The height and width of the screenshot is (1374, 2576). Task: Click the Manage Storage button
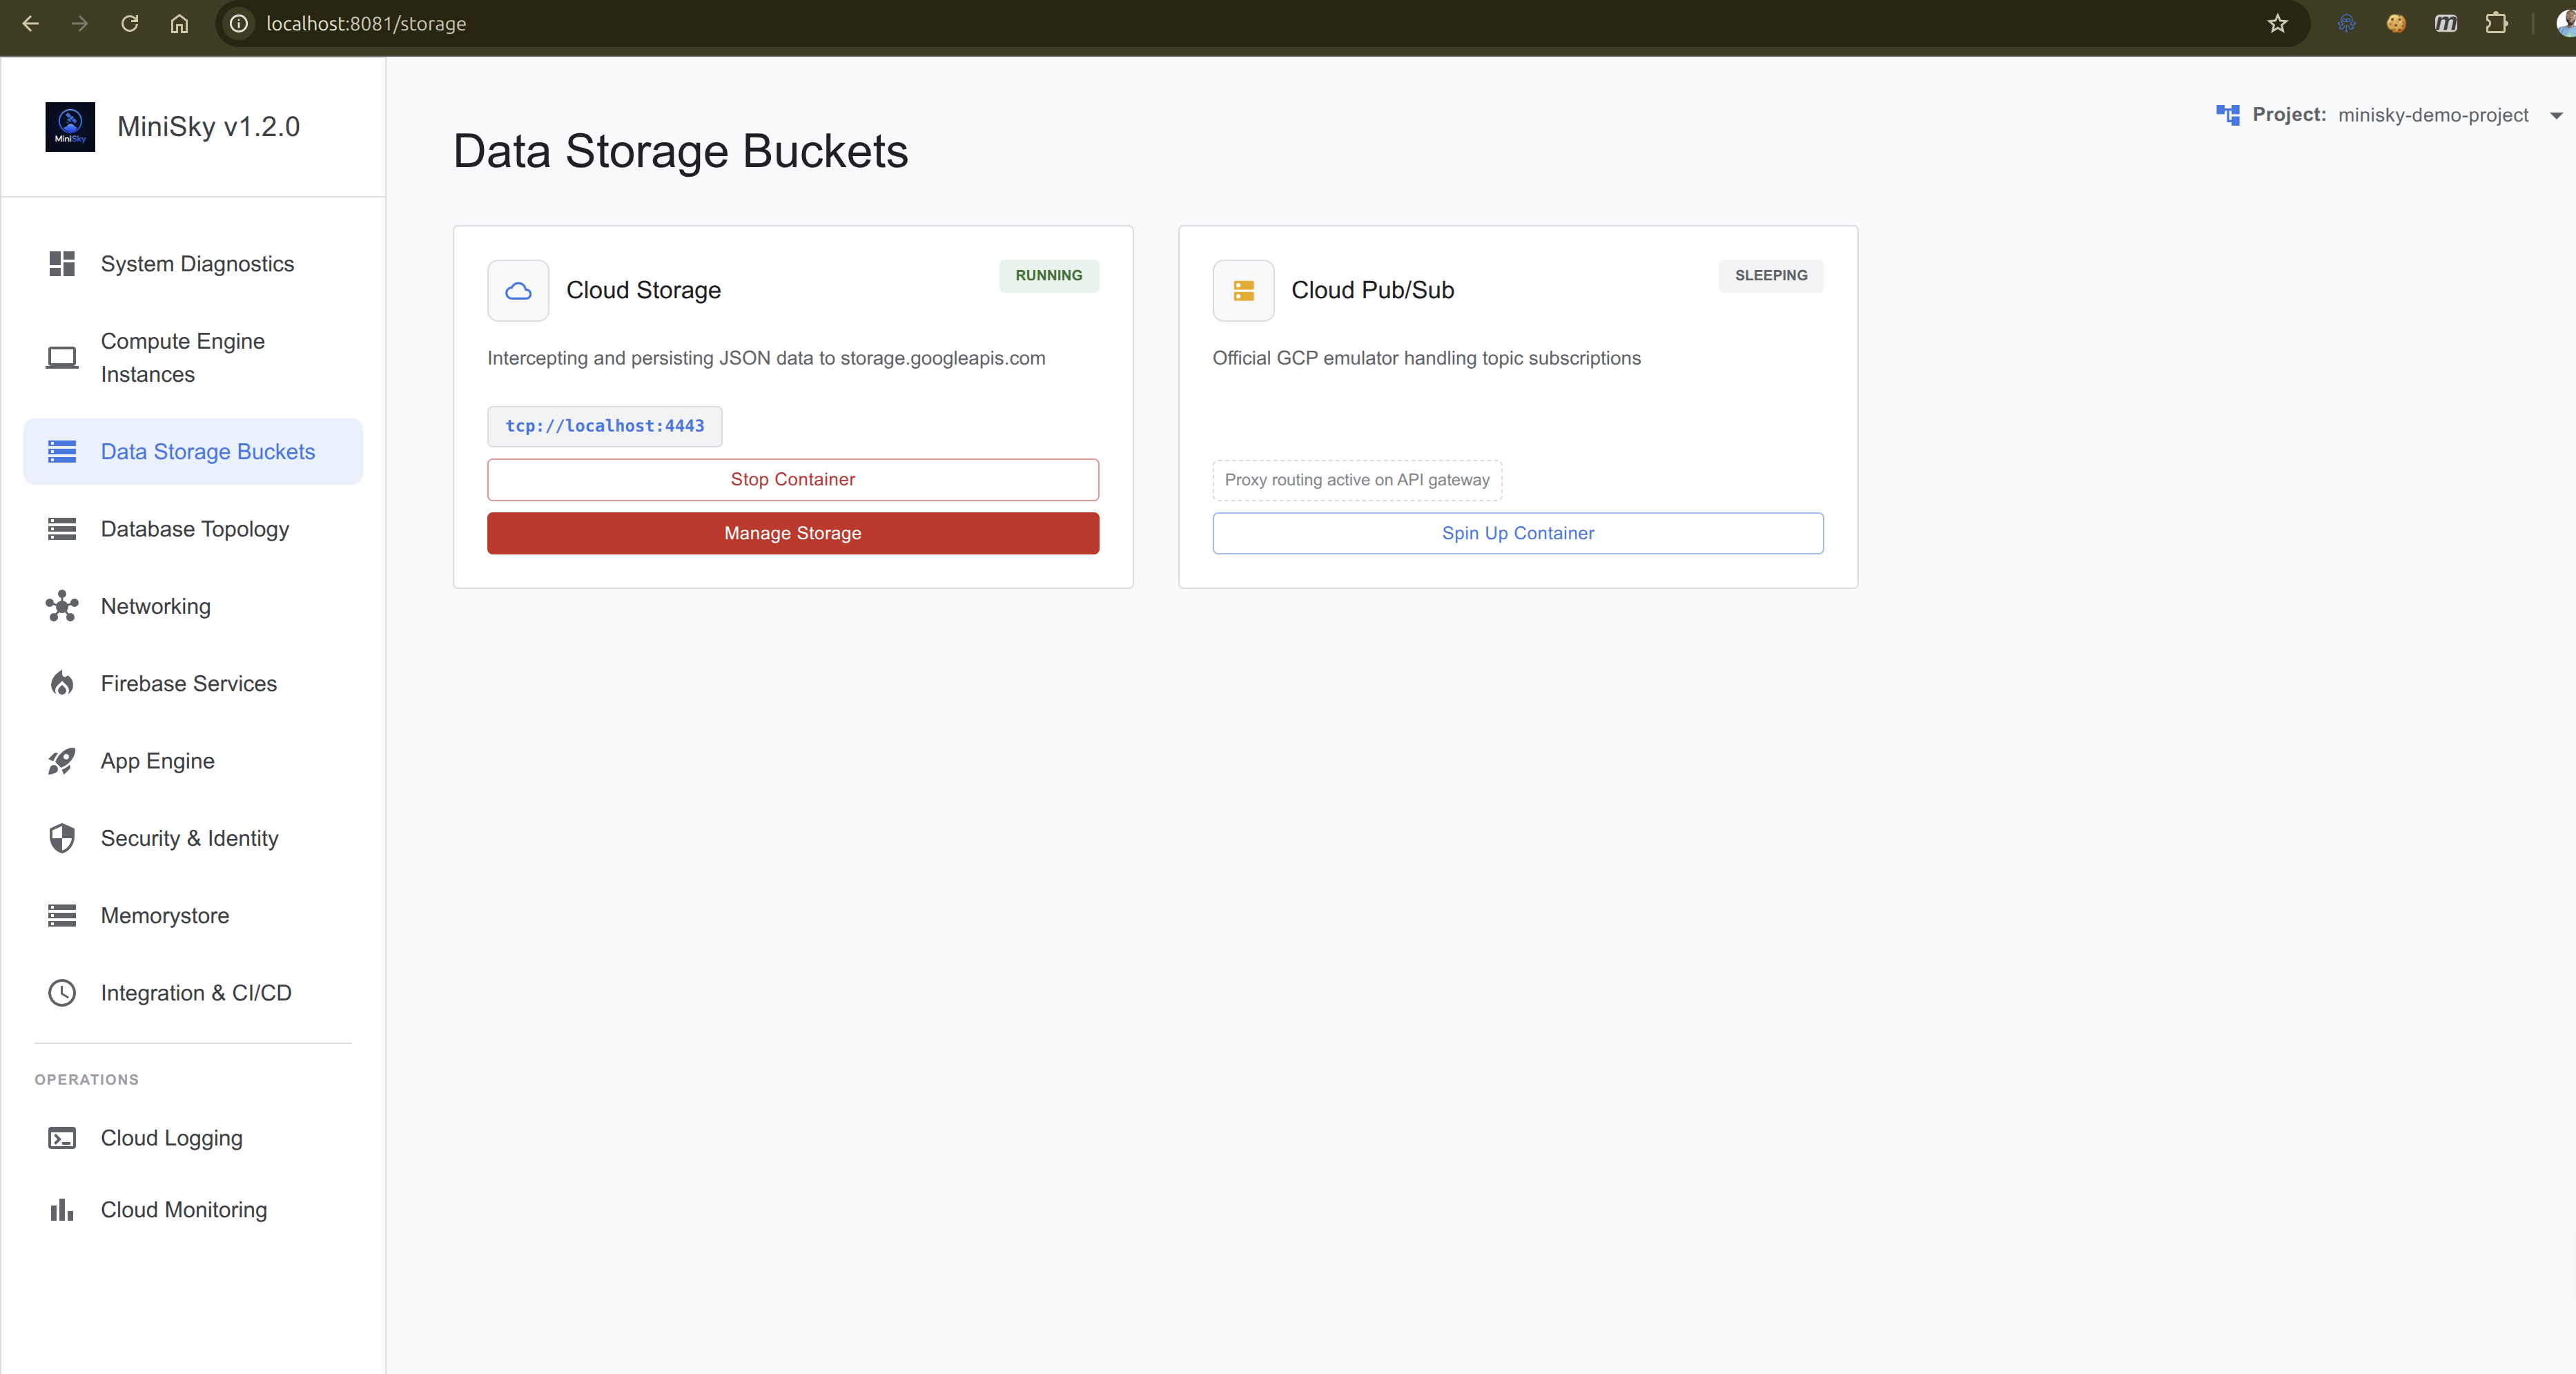[x=793, y=534]
